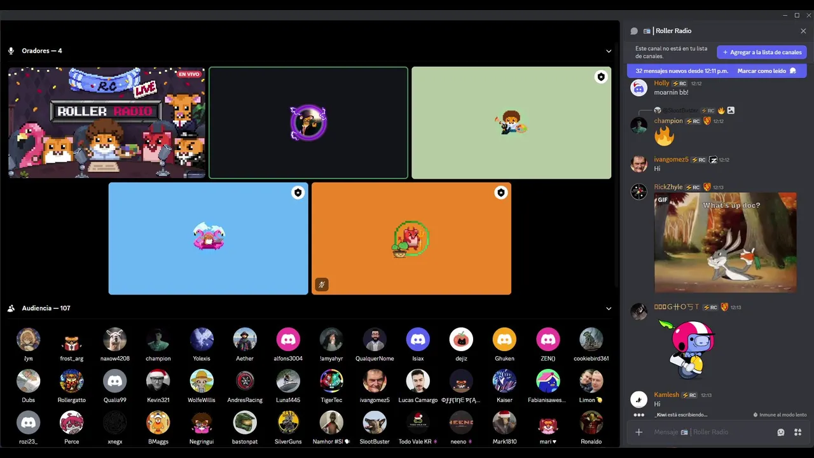Viewport: 814px width, 458px height.
Task: Click image attachment icon in reply preview
Action: [731, 110]
